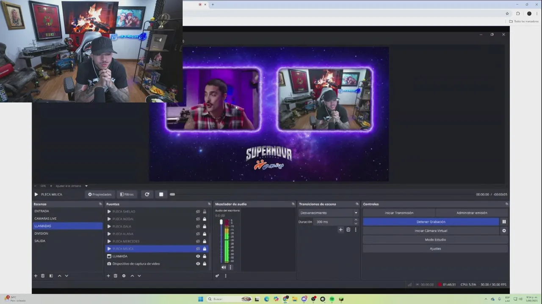542x304 pixels.
Task: Click Administrar emisión button
Action: click(472, 213)
